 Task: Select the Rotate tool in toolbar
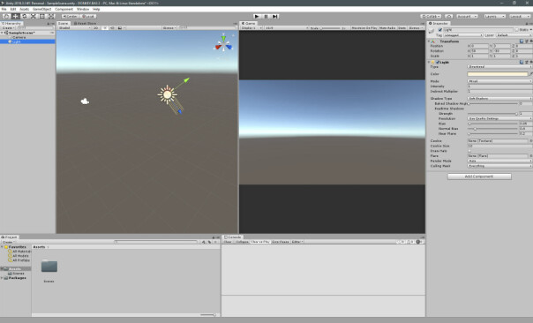24,16
